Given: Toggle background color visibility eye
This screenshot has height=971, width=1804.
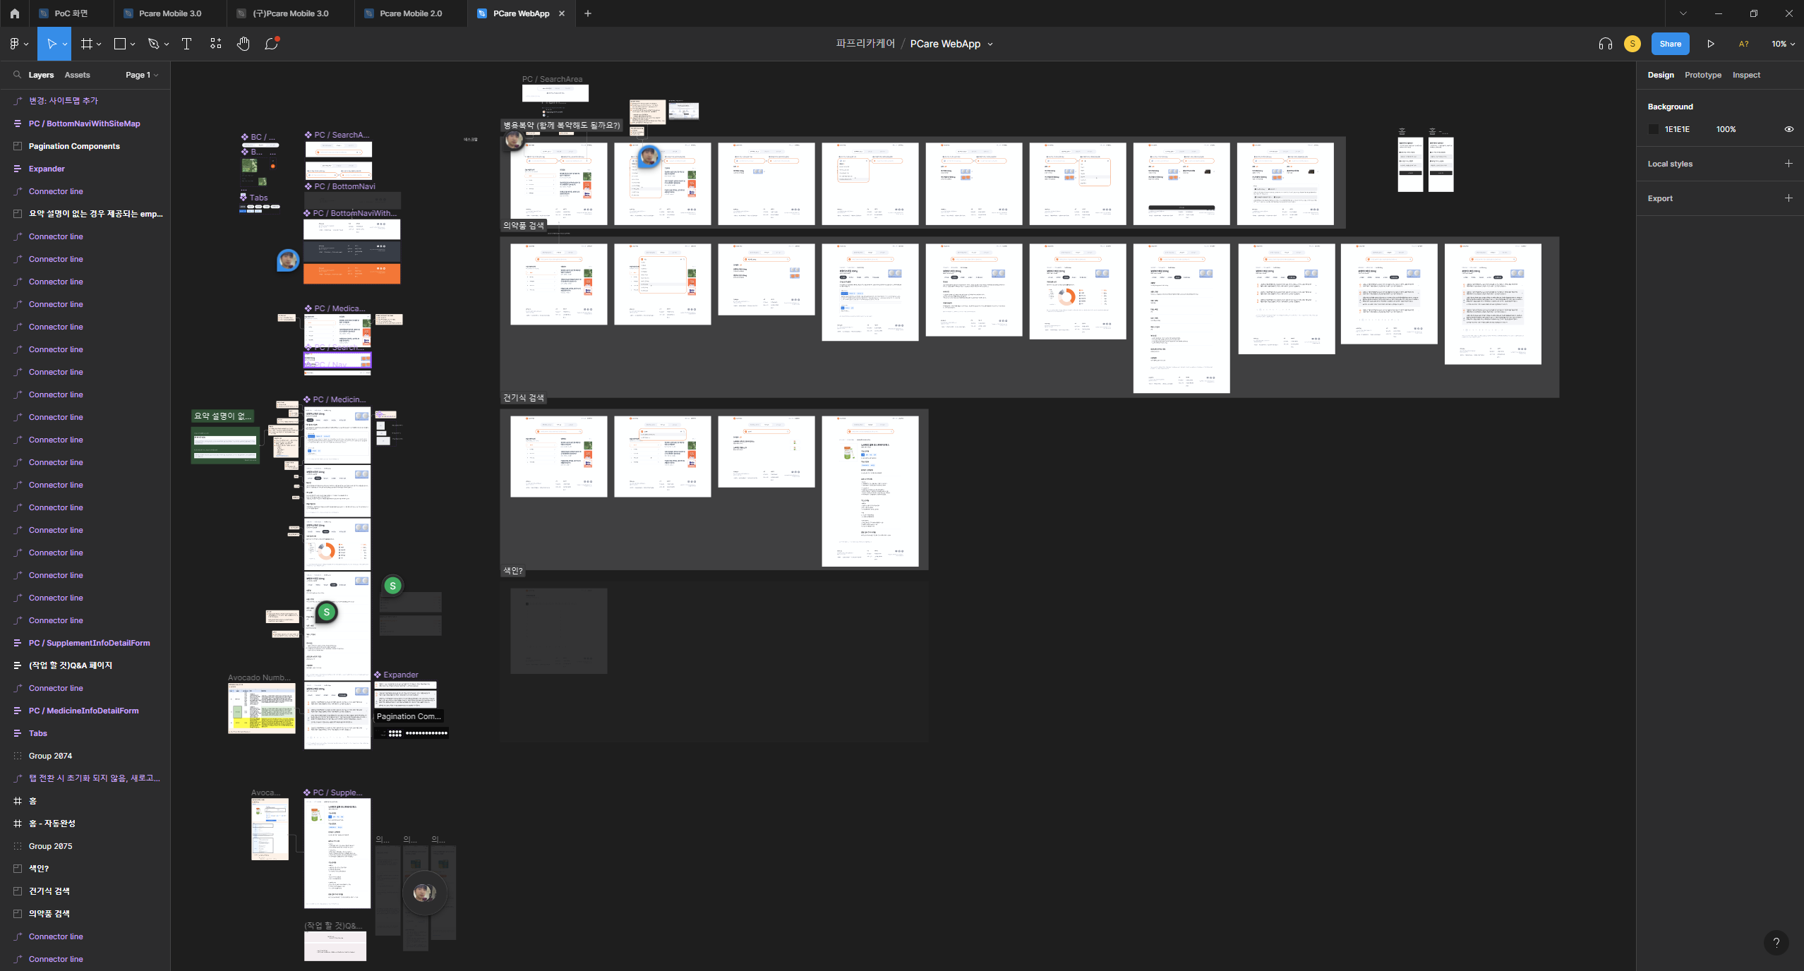Looking at the screenshot, I should (1788, 129).
